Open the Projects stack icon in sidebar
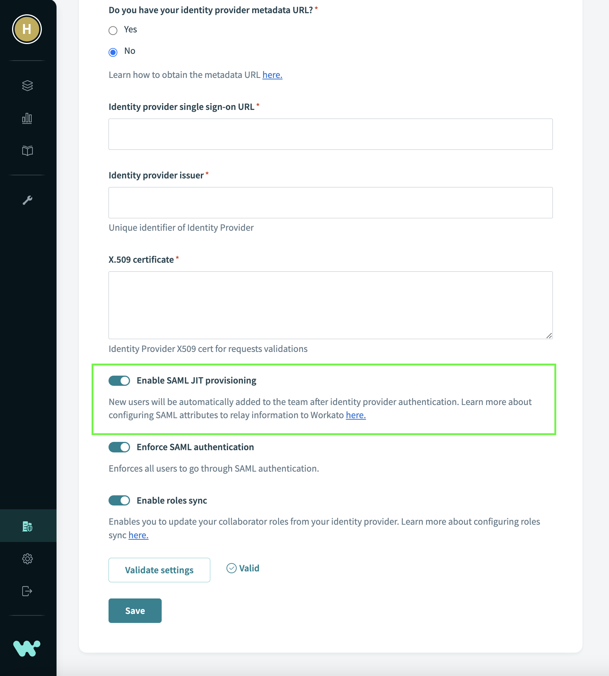 (28, 86)
